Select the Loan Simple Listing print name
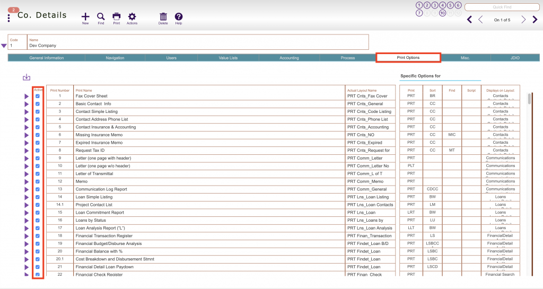This screenshot has width=543, height=289. coord(94,197)
